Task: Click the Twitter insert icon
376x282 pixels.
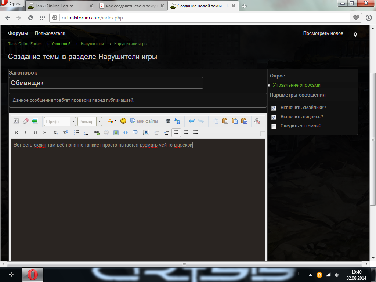Action: (146, 133)
